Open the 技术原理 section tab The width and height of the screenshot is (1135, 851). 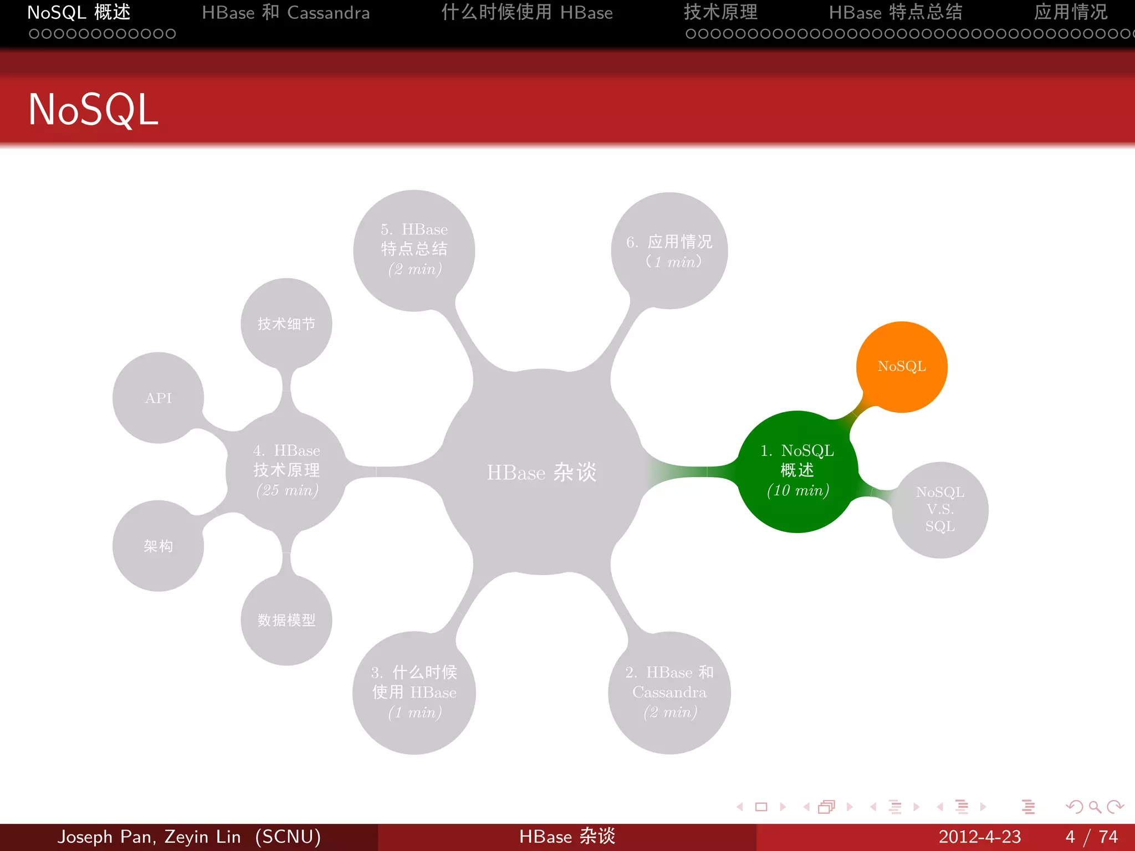(720, 12)
